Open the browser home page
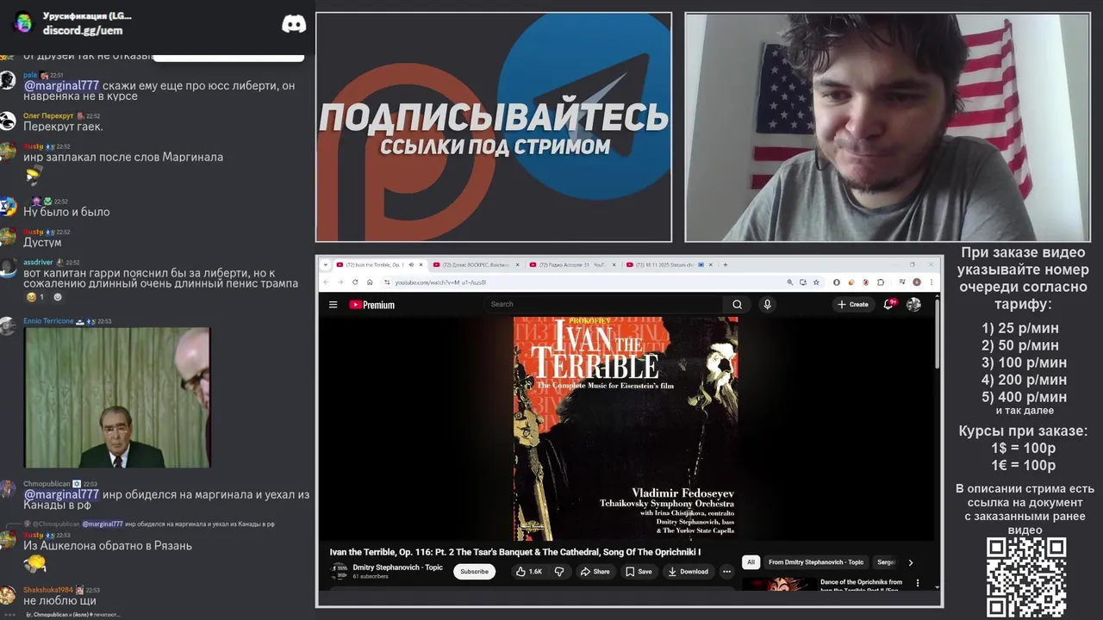This screenshot has height=620, width=1103. tap(370, 282)
